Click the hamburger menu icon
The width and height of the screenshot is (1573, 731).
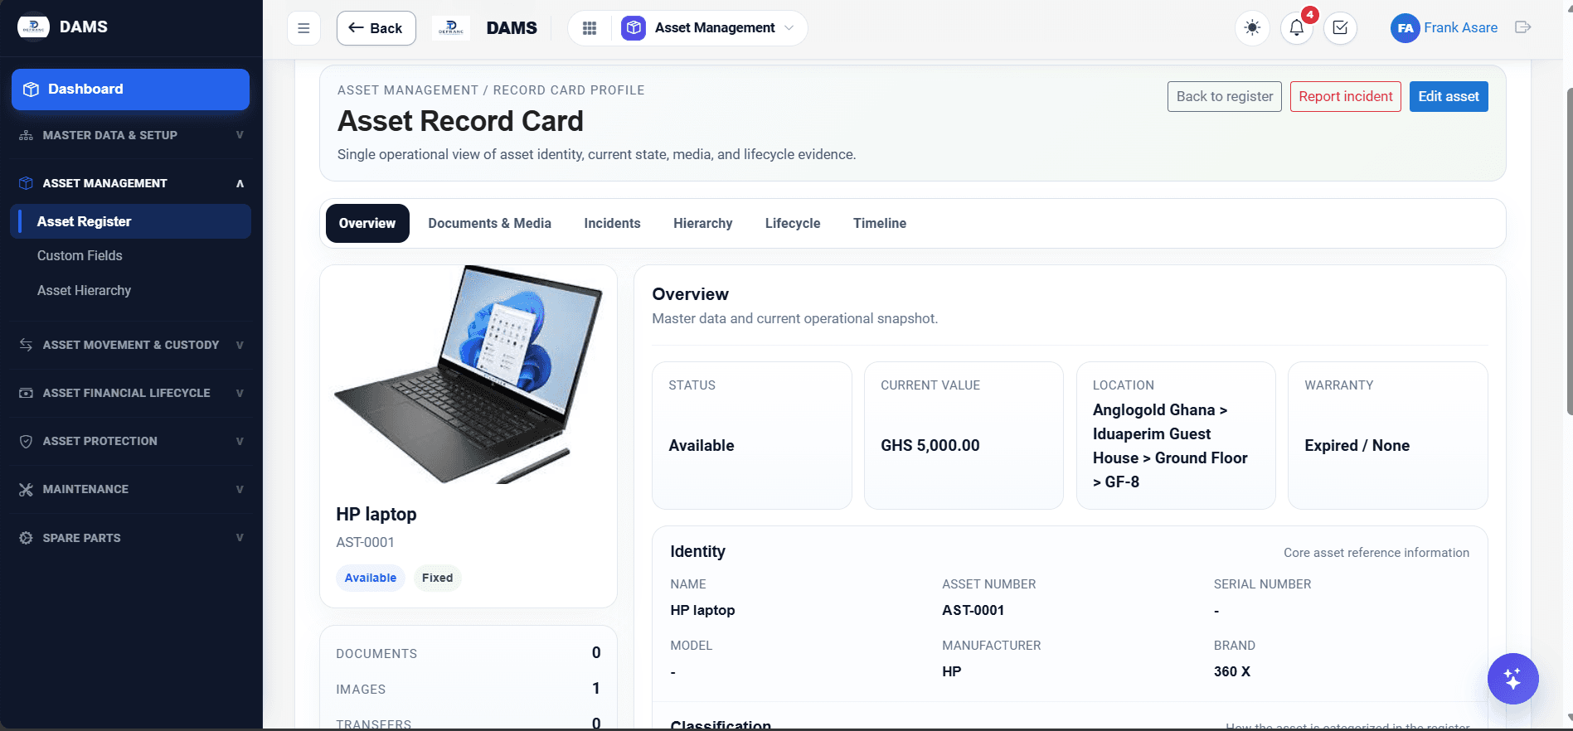(303, 28)
